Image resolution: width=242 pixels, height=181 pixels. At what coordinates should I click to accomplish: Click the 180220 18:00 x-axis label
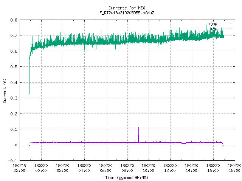(x=234, y=168)
